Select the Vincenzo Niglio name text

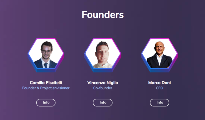click(103, 83)
